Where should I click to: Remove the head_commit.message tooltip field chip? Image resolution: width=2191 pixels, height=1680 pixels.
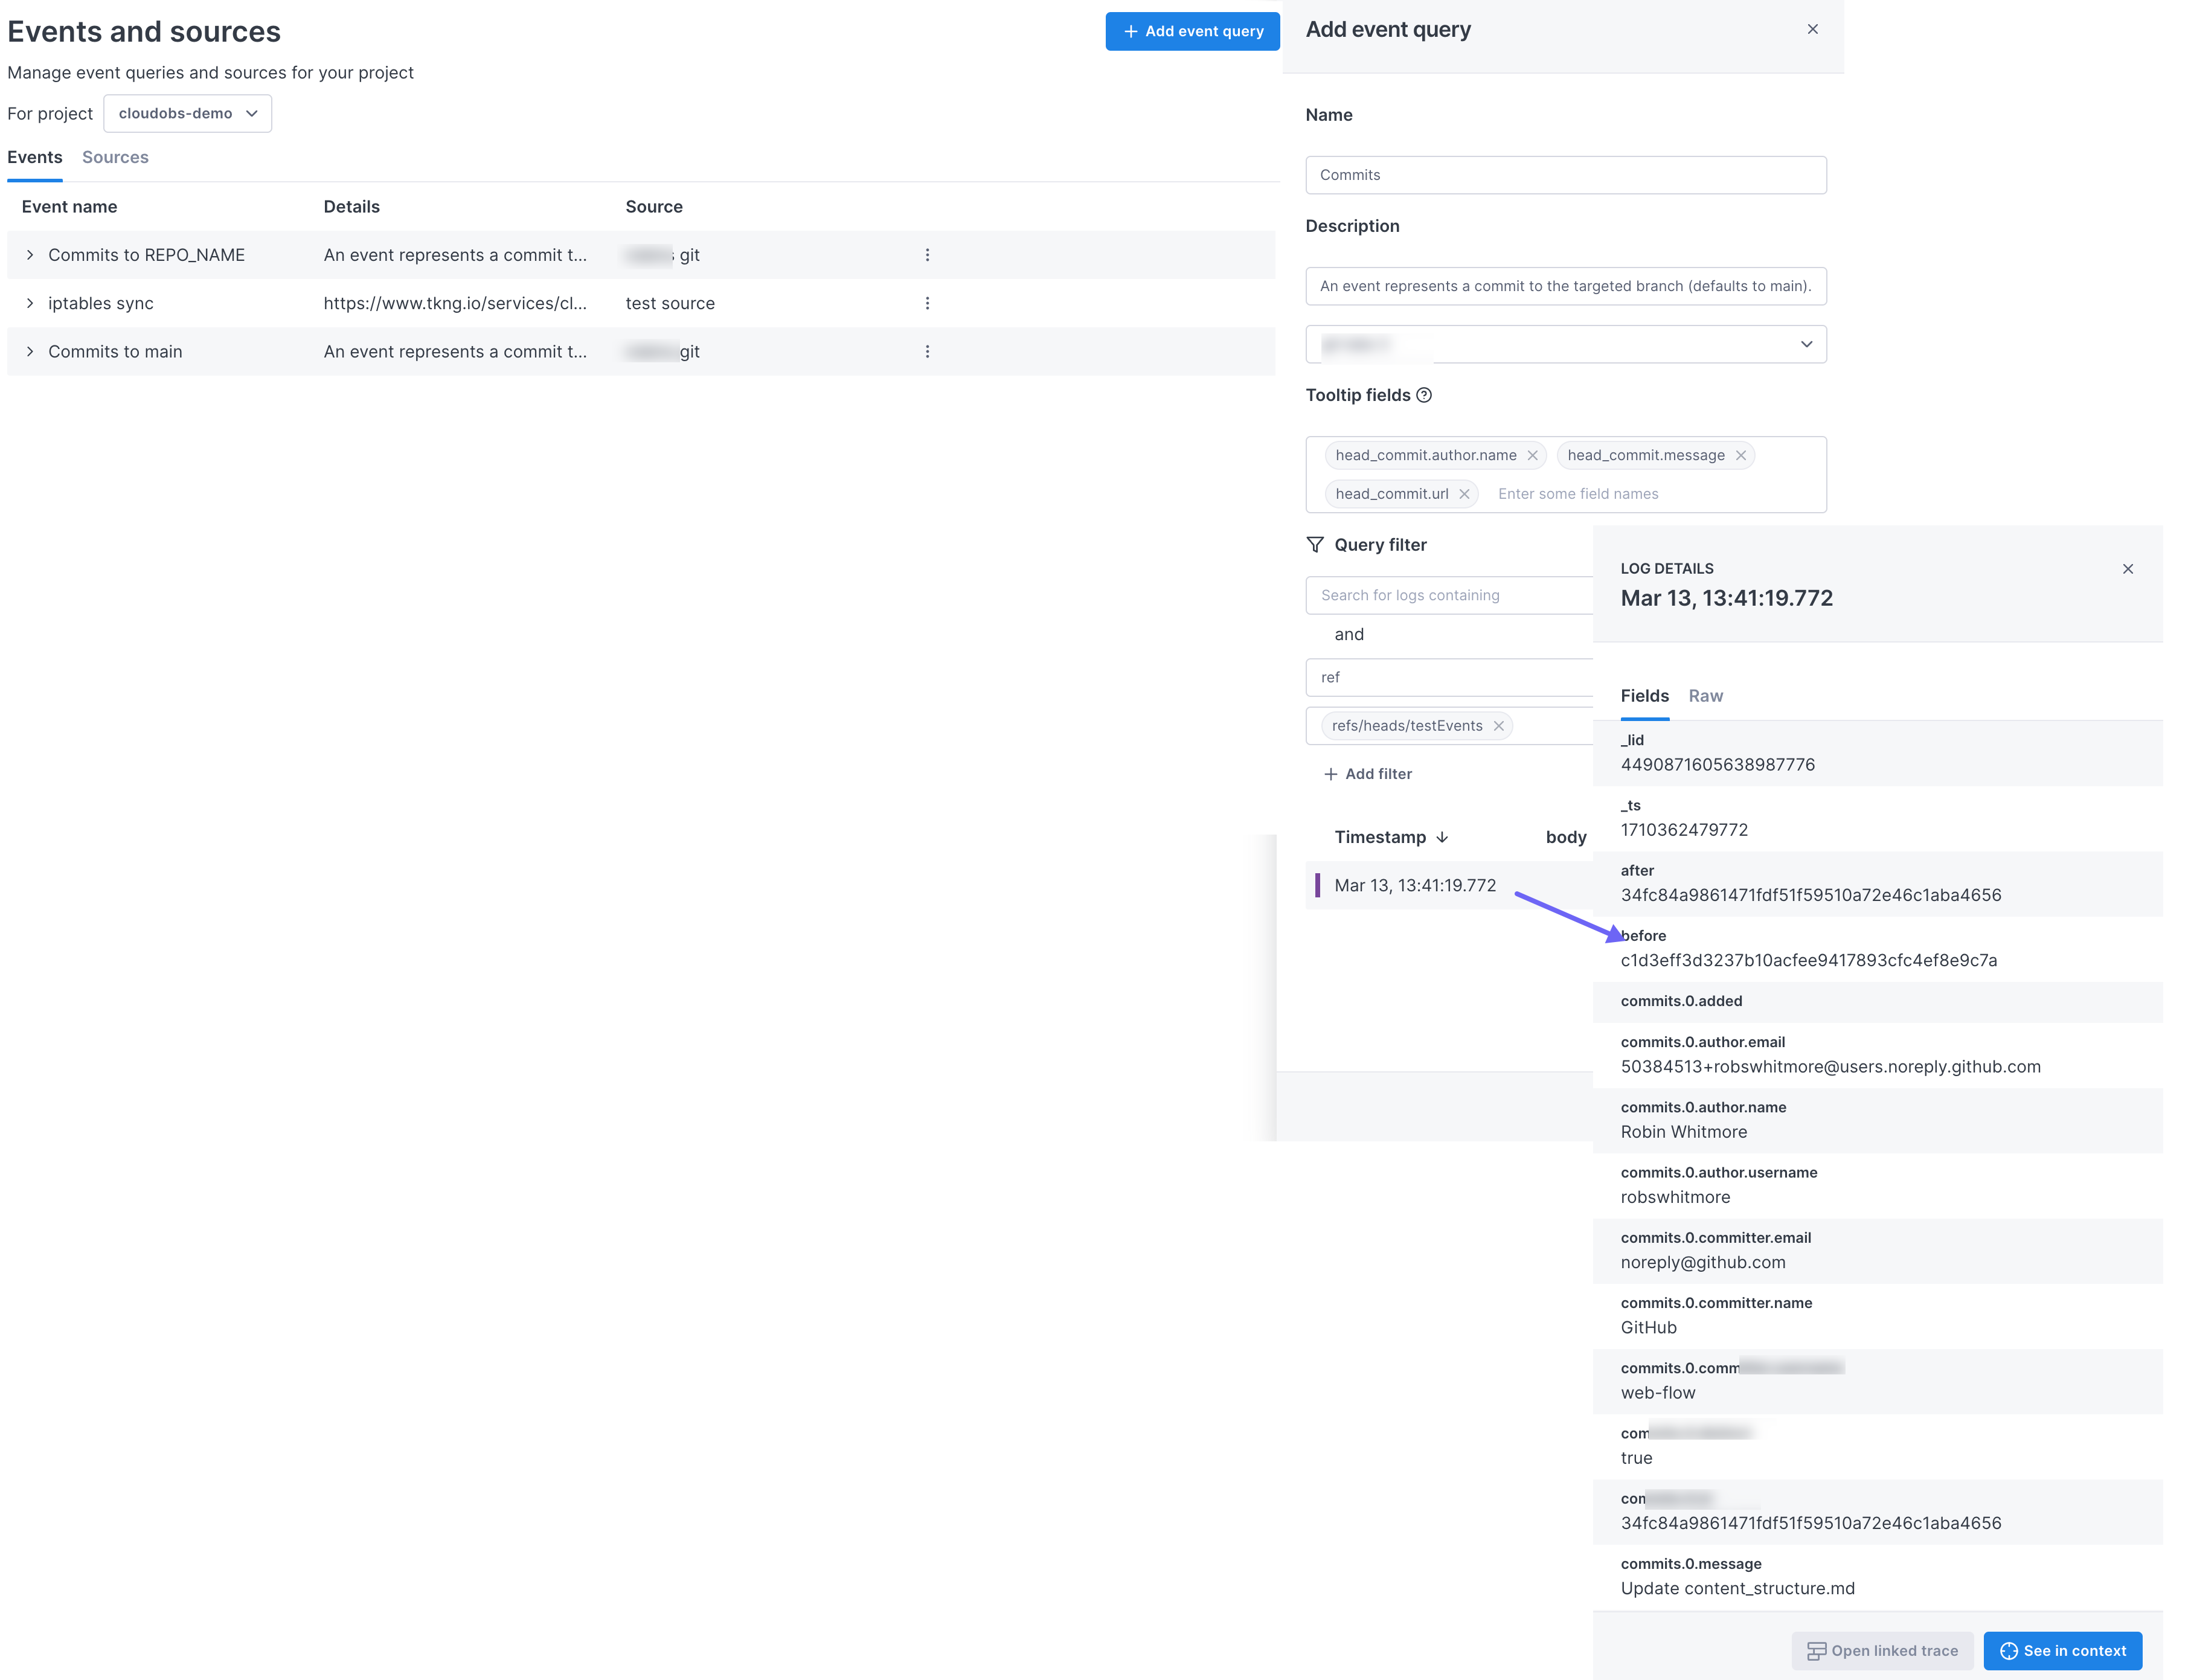1740,455
